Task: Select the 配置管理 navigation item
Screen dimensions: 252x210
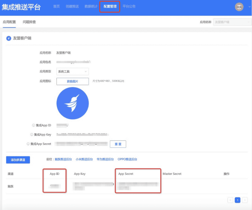Action: point(110,6)
